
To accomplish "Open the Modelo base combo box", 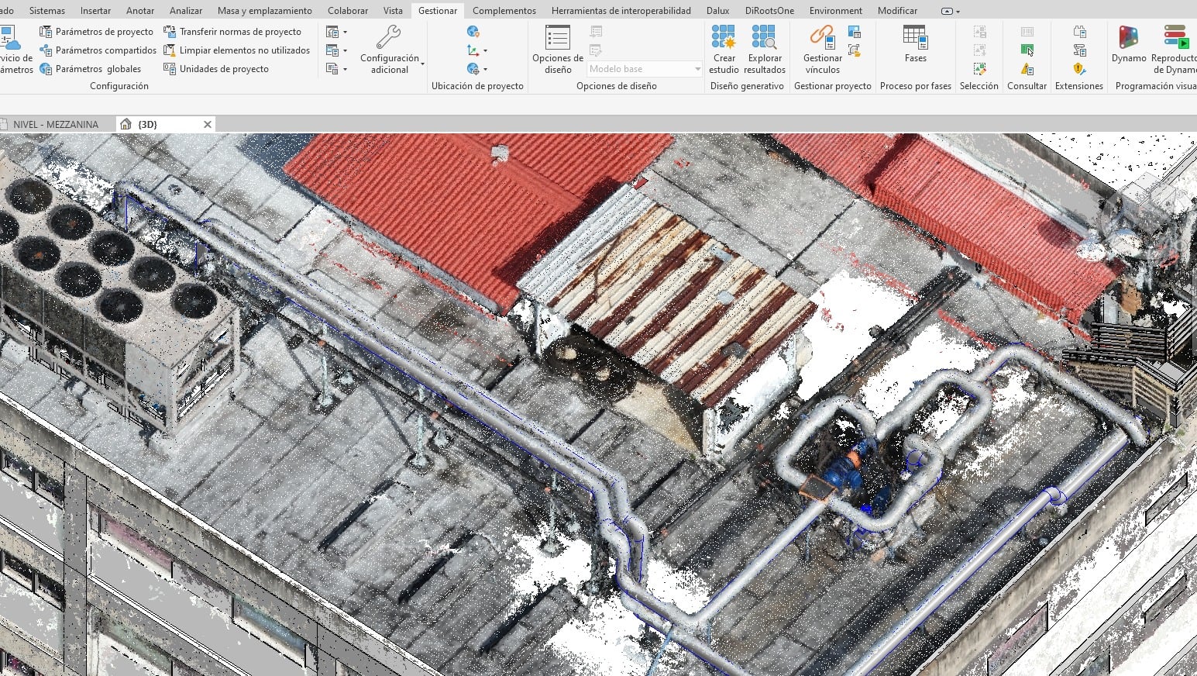I will (645, 69).
